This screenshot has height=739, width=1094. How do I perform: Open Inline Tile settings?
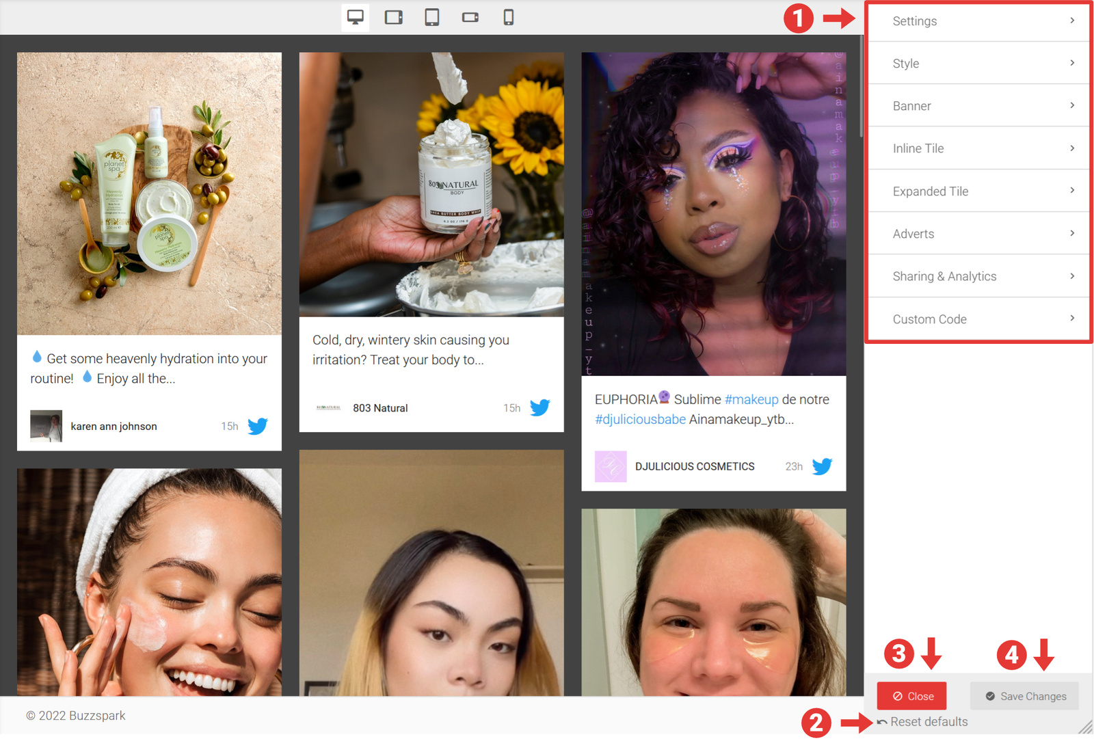pyautogui.click(x=978, y=148)
